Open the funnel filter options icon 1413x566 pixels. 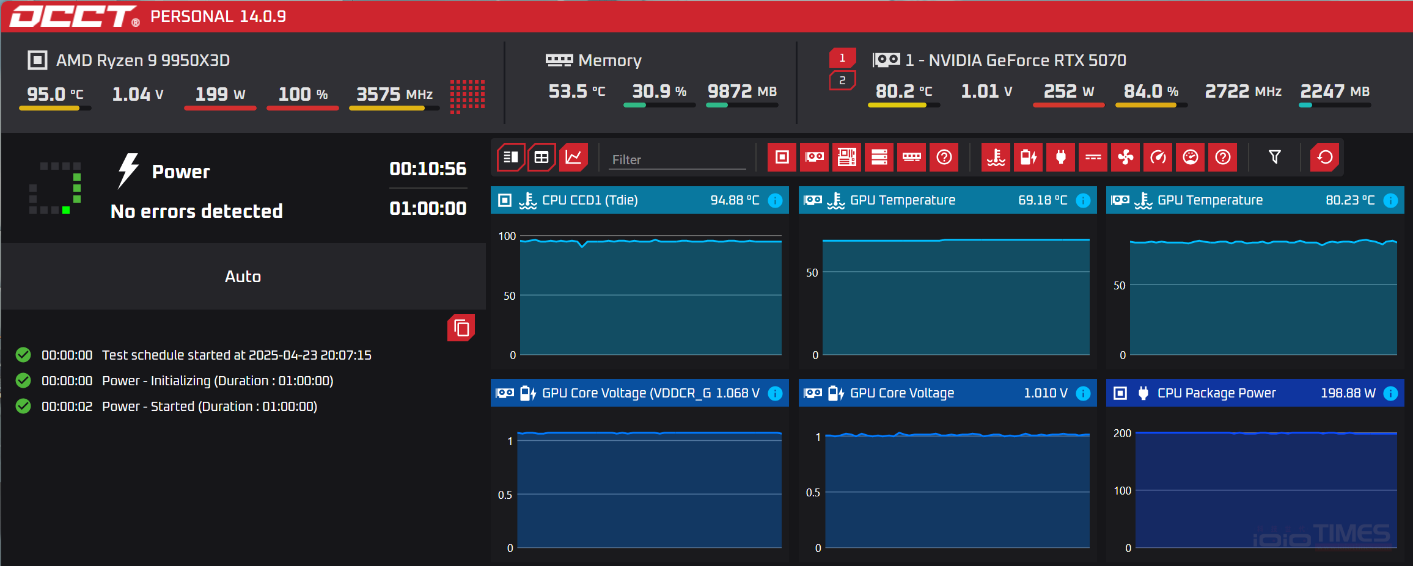point(1275,158)
